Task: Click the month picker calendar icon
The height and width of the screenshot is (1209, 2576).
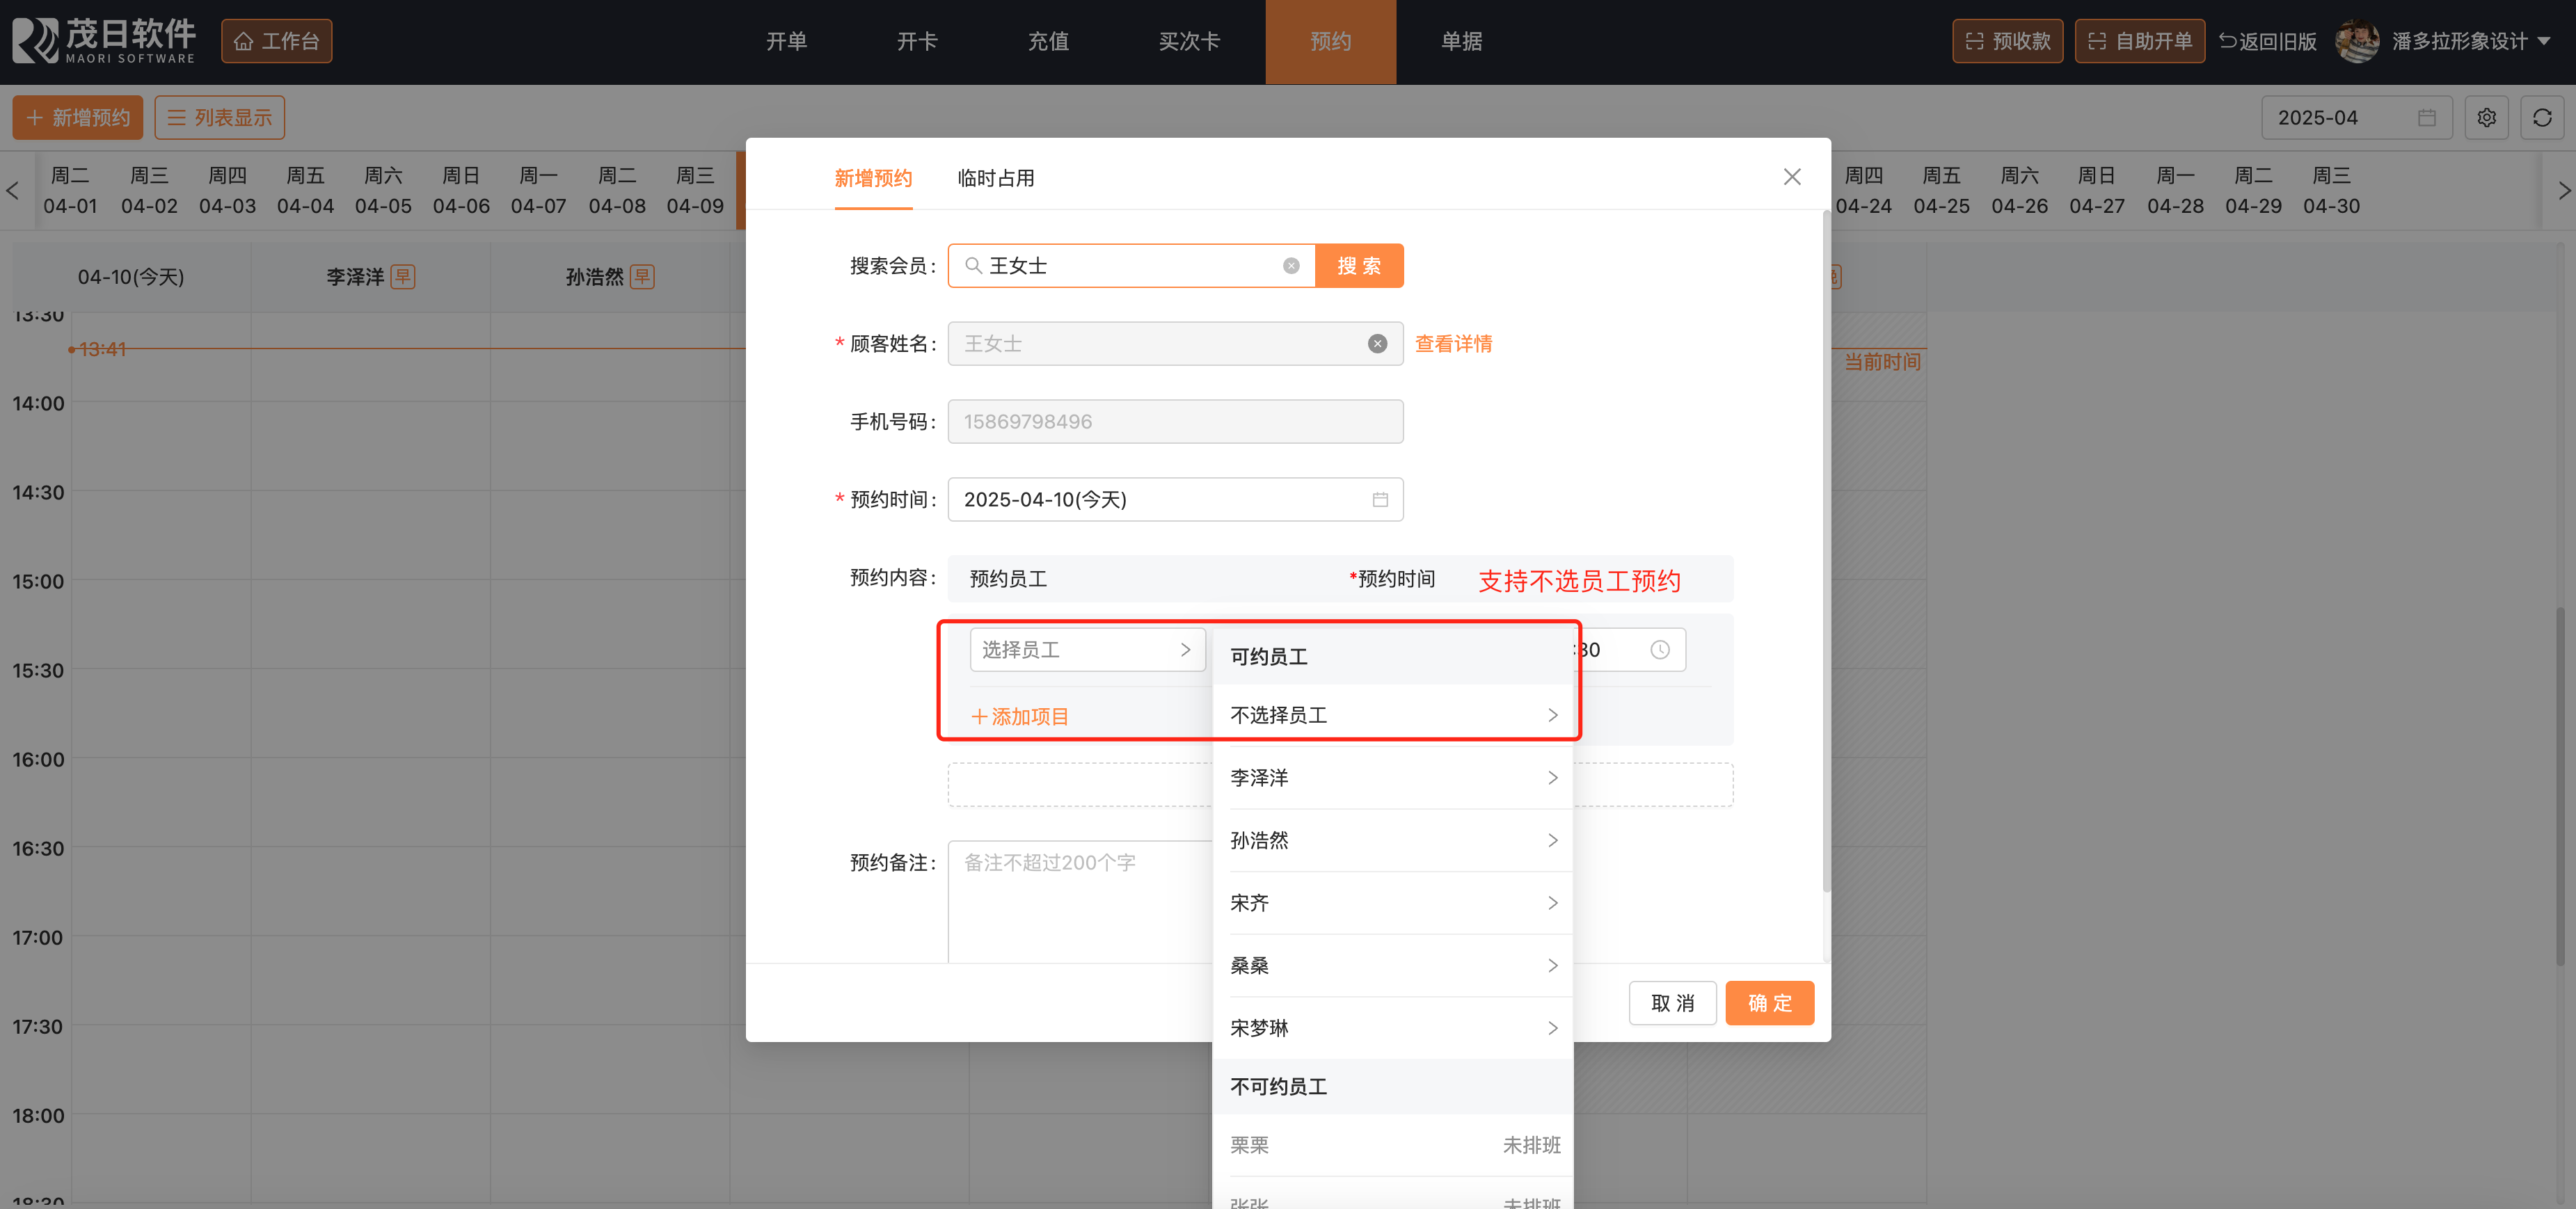Action: coord(2426,118)
